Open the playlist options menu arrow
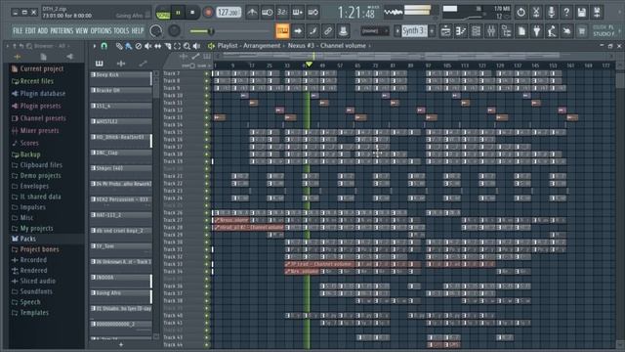 click(x=95, y=46)
